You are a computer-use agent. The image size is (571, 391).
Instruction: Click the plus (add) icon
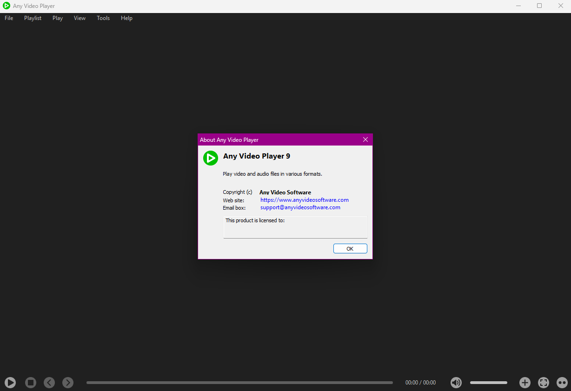[x=525, y=383]
